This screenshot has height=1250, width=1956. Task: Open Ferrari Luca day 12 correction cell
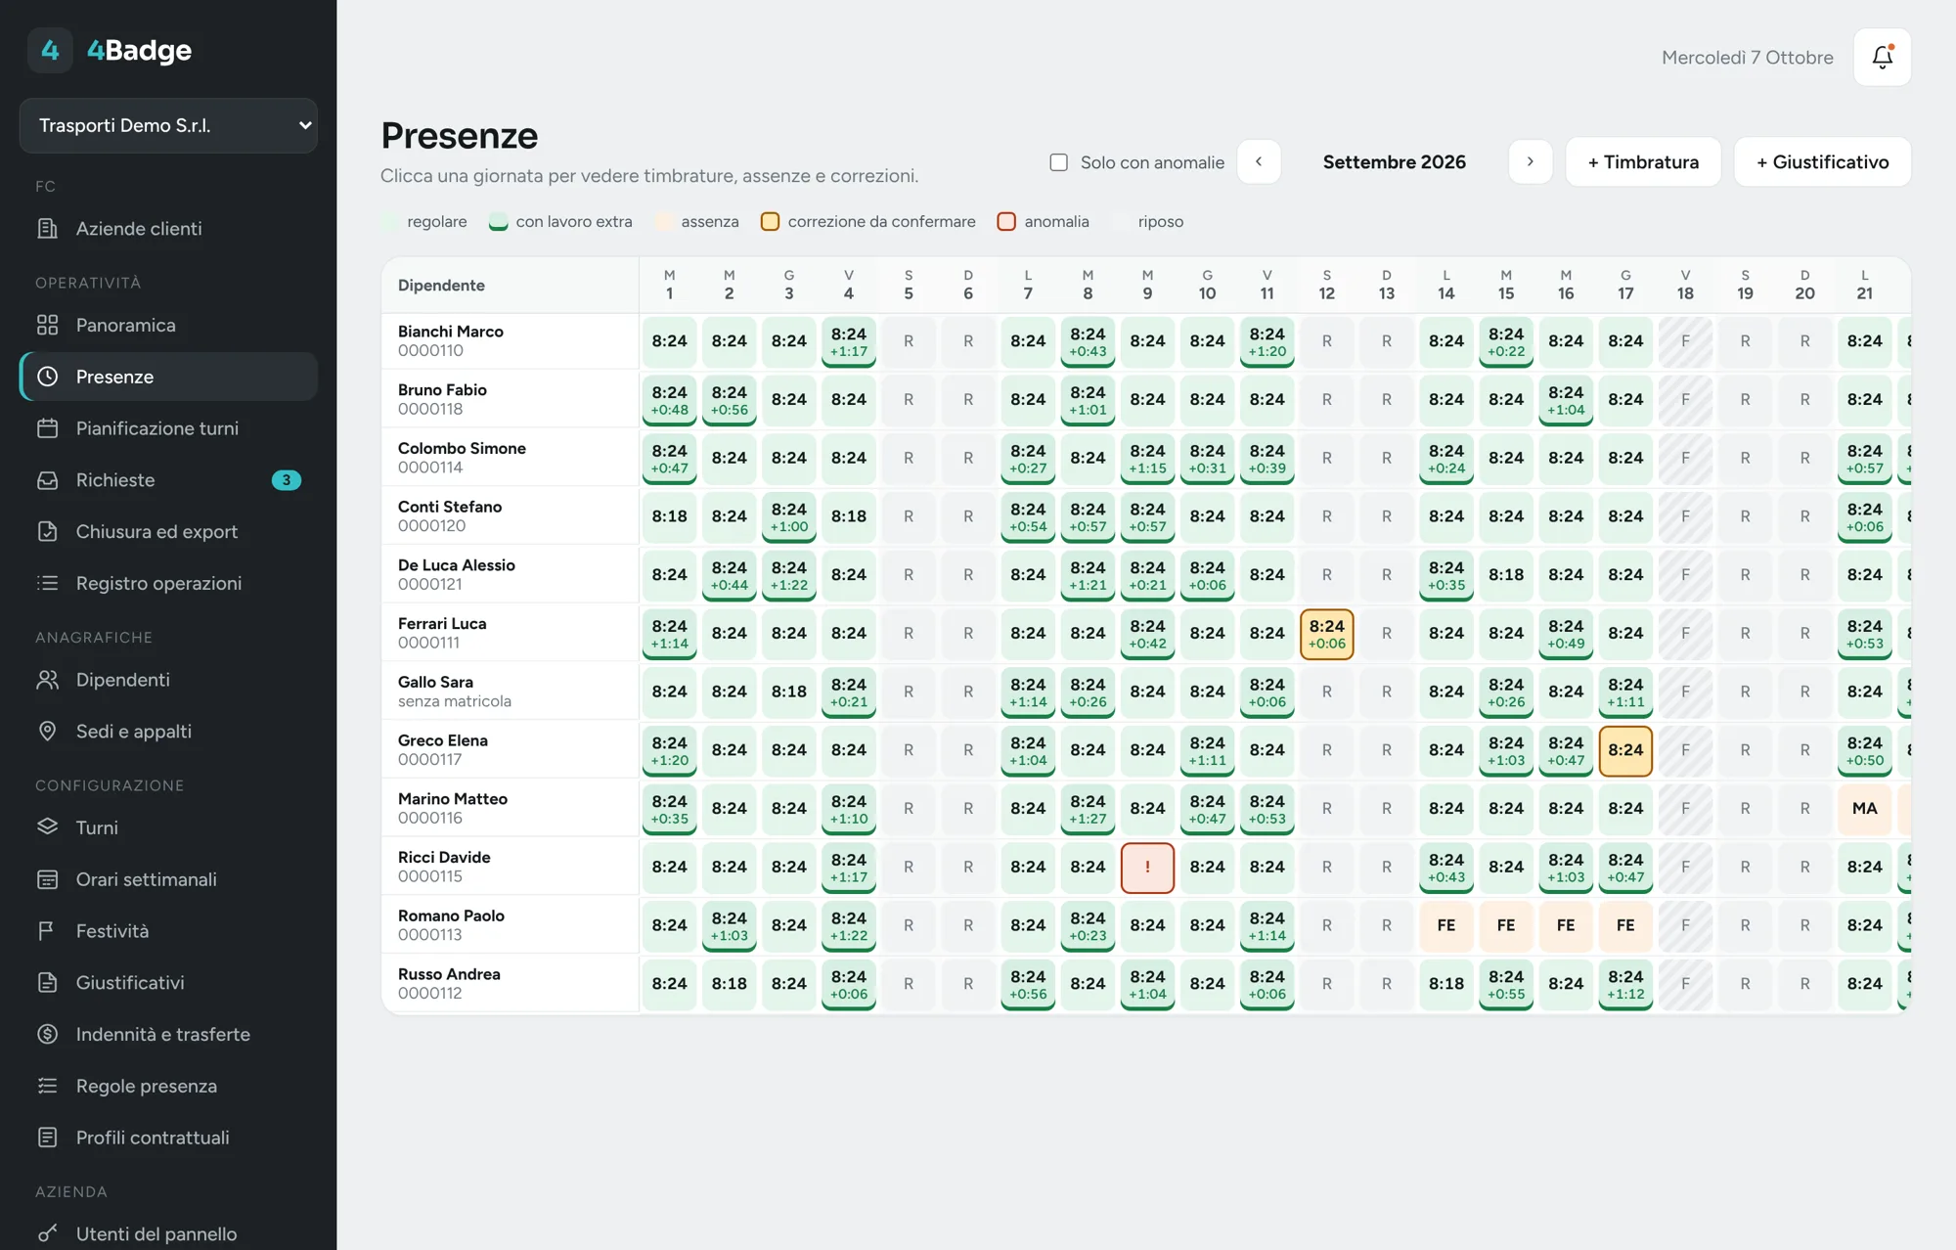[1326, 634]
